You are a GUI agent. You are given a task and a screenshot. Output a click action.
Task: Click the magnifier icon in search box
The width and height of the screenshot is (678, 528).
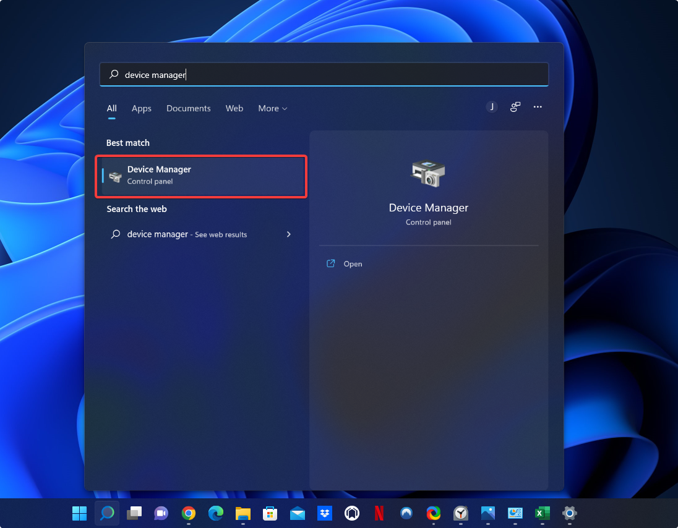click(114, 74)
